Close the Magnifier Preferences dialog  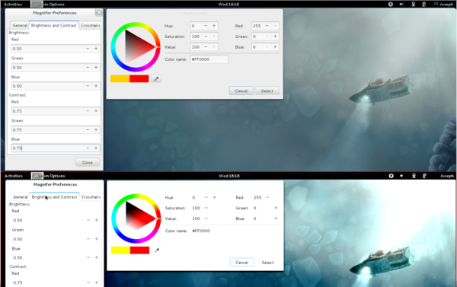coord(88,162)
